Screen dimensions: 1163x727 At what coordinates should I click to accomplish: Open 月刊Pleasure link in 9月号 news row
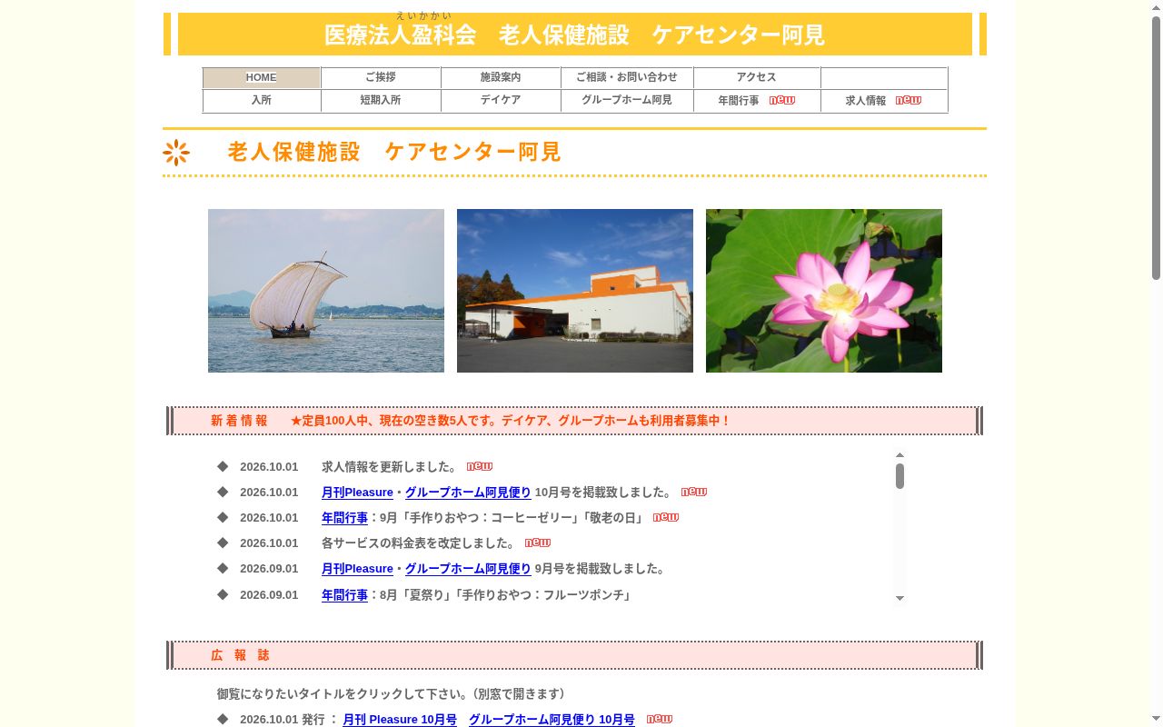[x=357, y=569]
